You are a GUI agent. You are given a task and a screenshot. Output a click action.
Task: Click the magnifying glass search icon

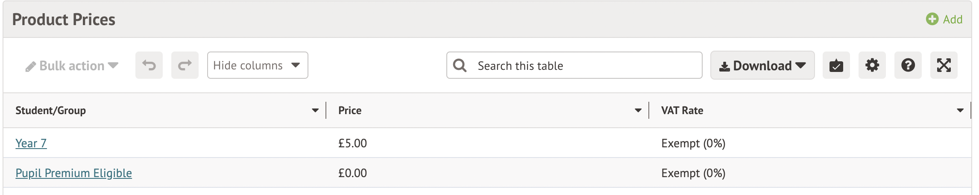click(460, 66)
